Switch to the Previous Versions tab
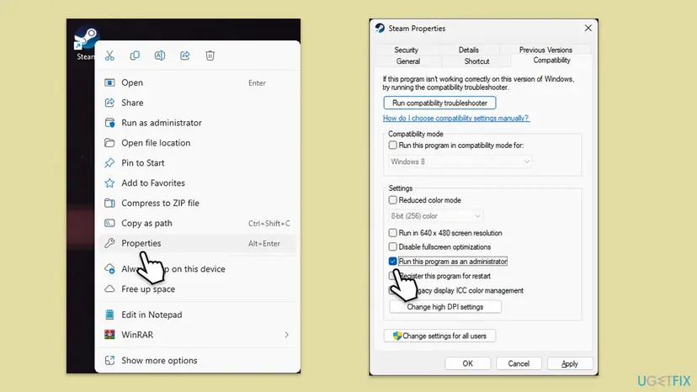697x392 pixels. (545, 50)
